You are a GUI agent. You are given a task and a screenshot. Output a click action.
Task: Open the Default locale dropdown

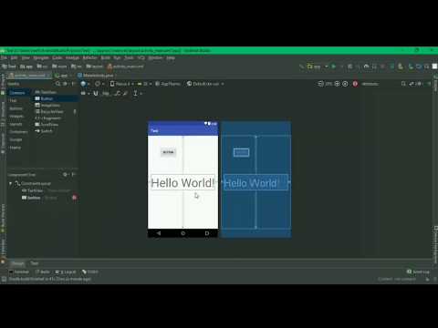(205, 84)
